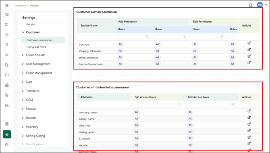Viewport: 270px width, 153px height.
Task: Edit the tax_rate attribute permission
Action: (249, 144)
